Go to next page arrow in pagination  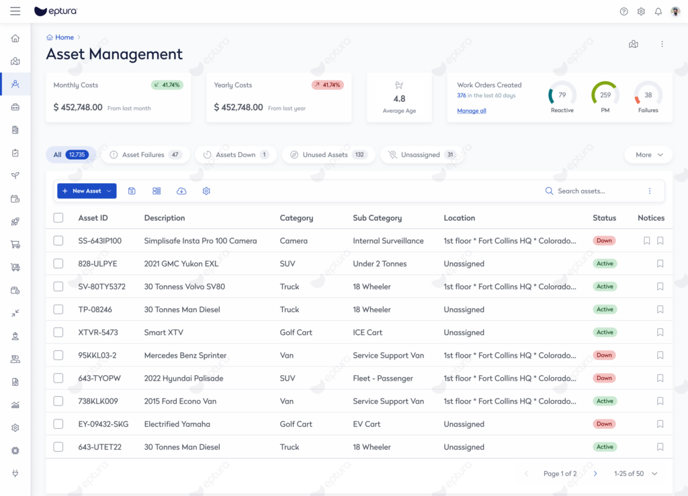point(595,474)
